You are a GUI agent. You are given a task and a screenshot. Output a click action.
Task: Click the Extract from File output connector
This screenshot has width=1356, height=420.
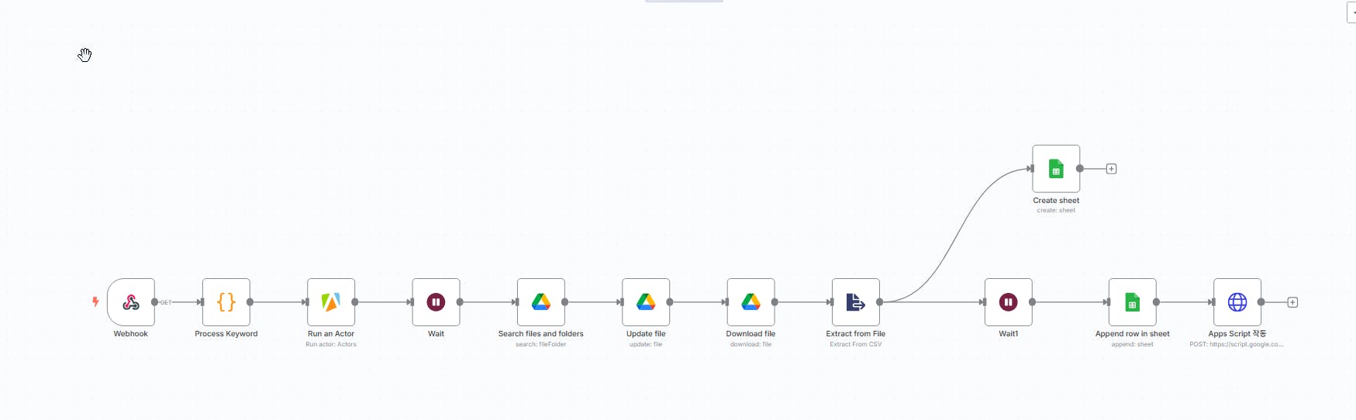[x=879, y=302]
